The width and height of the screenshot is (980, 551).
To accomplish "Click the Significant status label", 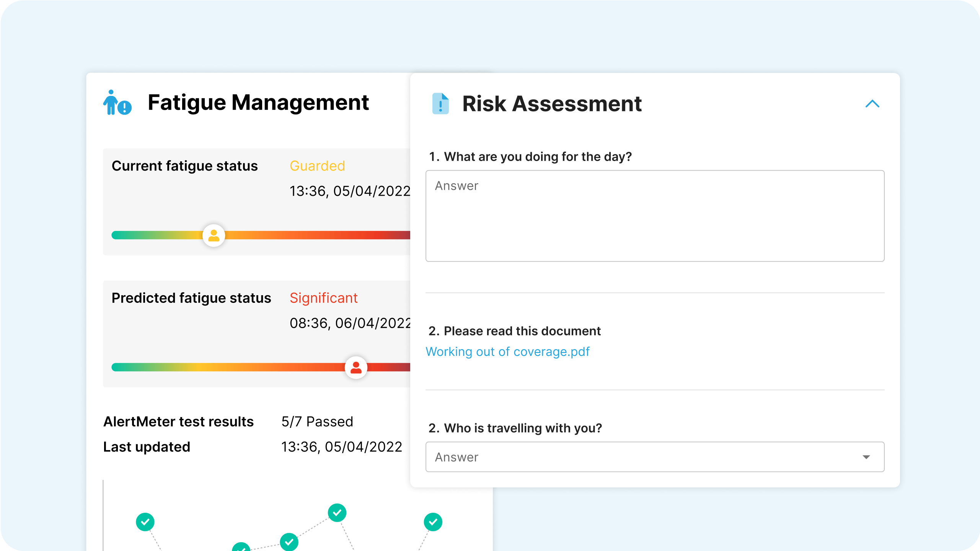I will click(323, 298).
